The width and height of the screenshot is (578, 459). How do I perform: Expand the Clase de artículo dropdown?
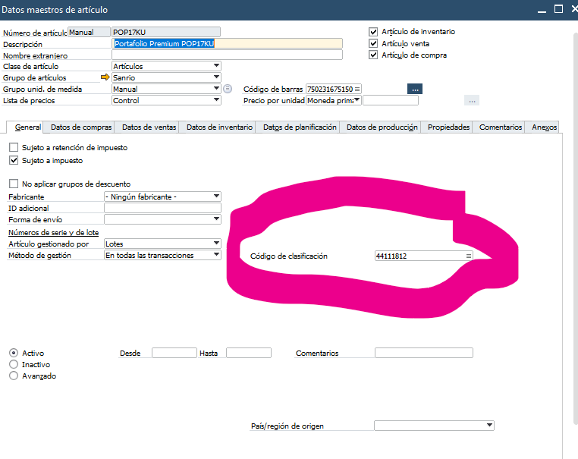pyautogui.click(x=216, y=66)
